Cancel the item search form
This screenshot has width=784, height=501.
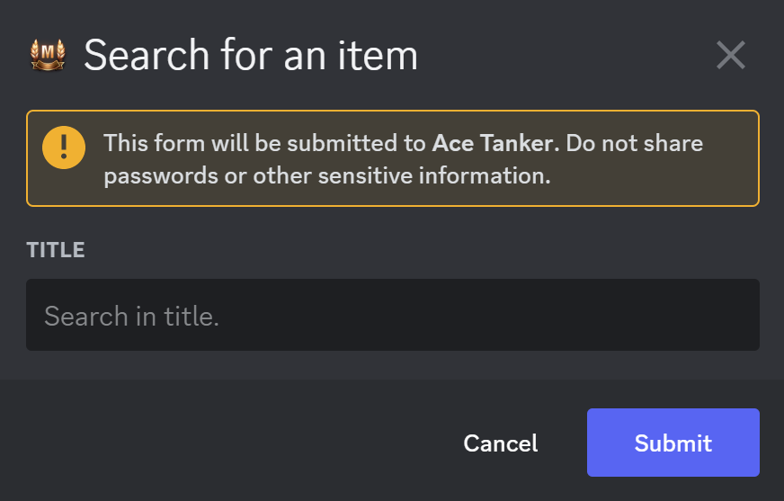point(500,443)
